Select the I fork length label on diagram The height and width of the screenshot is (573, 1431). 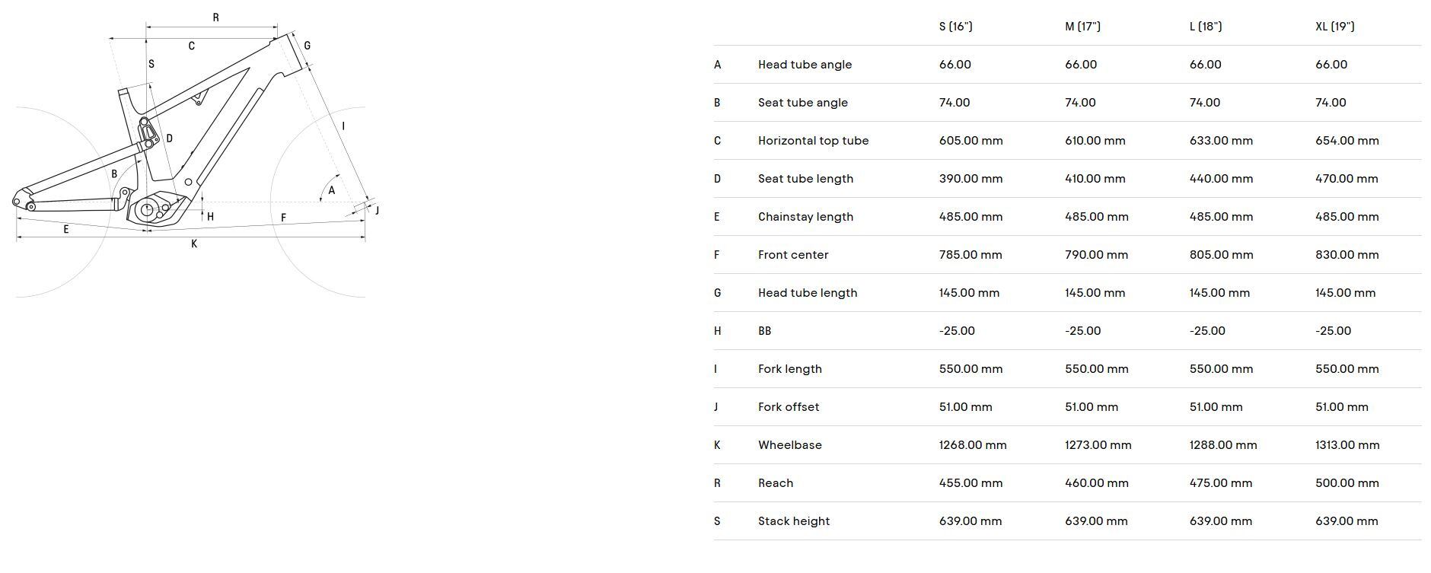tap(343, 126)
